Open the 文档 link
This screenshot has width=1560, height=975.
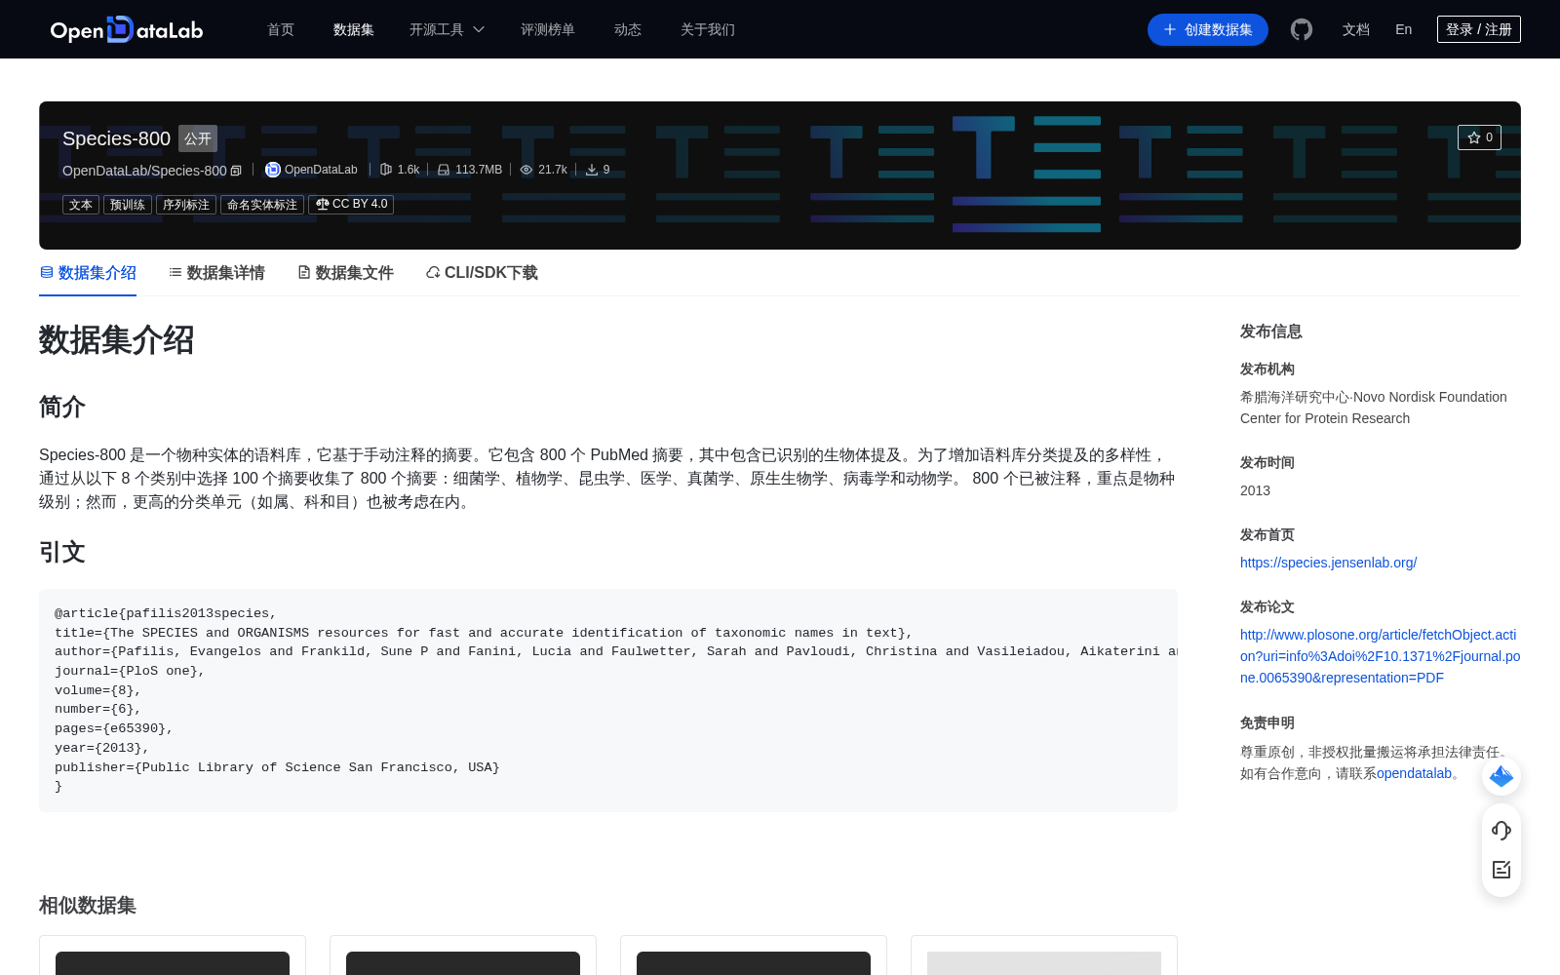(1356, 29)
